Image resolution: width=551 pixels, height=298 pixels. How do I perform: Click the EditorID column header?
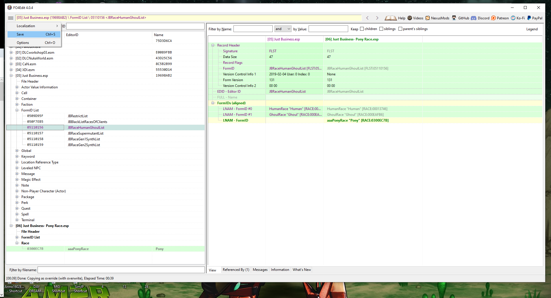108,35
